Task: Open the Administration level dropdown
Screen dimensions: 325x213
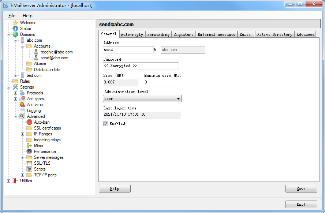Action: point(142,98)
